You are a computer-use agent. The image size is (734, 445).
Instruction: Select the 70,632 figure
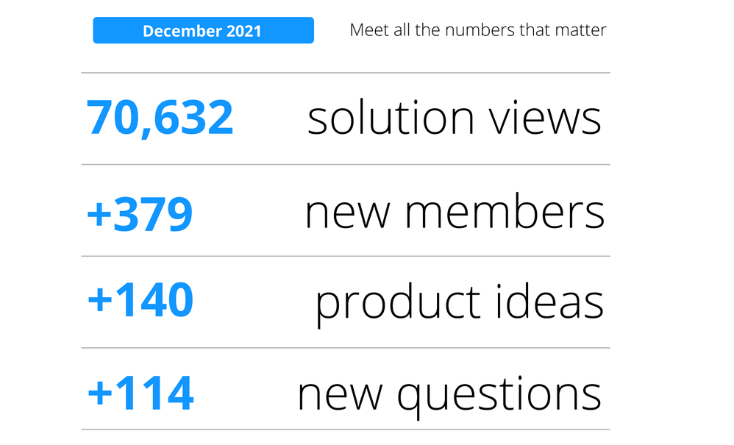[160, 118]
